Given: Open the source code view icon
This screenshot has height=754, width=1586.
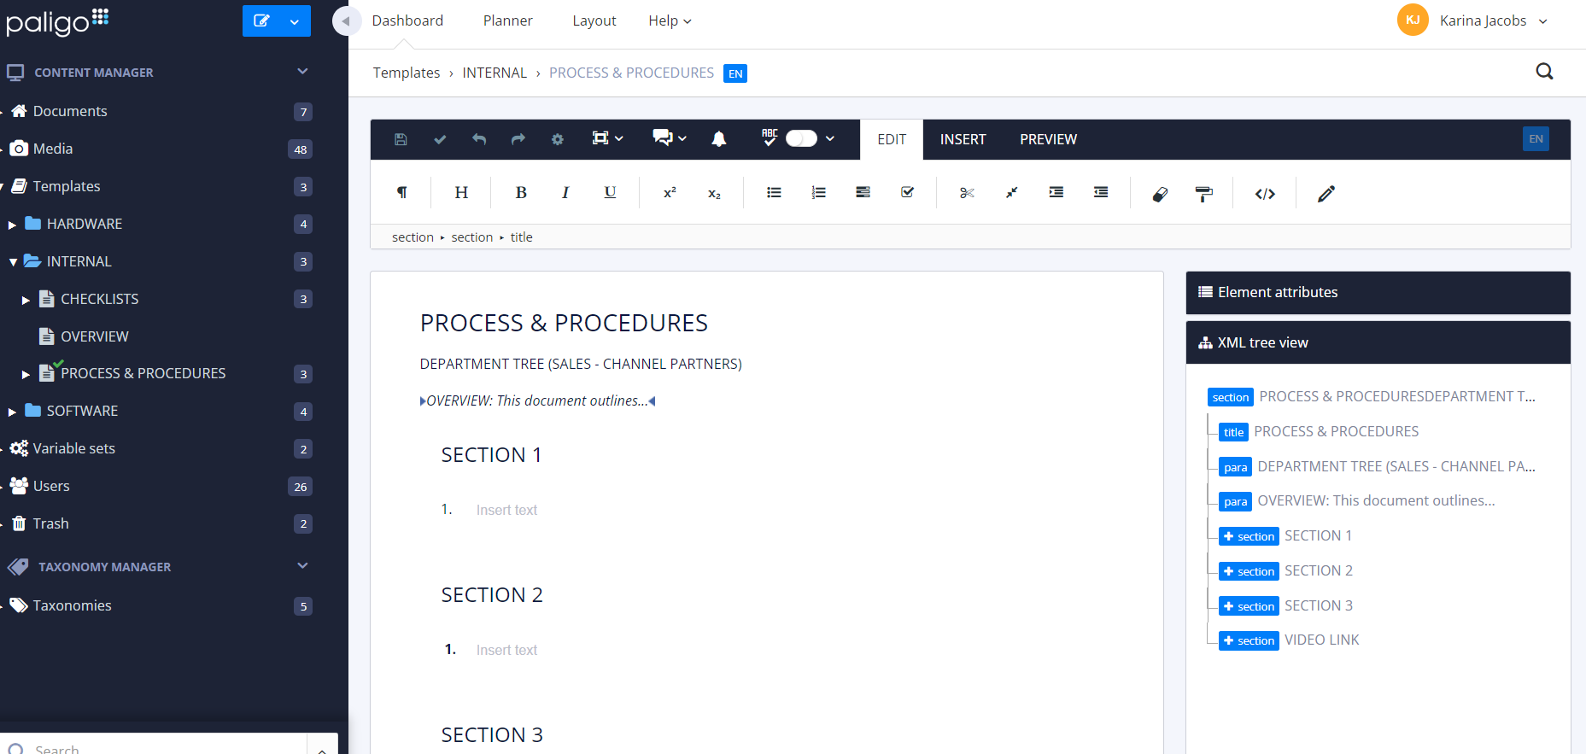Looking at the screenshot, I should 1265,194.
